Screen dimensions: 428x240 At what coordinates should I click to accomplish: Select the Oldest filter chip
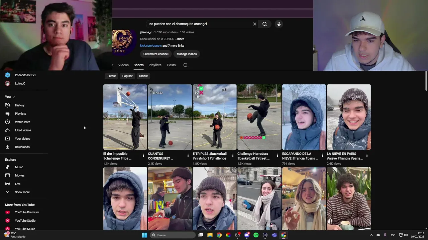click(143, 76)
